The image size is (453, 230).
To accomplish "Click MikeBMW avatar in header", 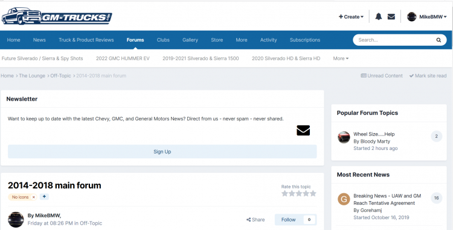I will [x=412, y=17].
